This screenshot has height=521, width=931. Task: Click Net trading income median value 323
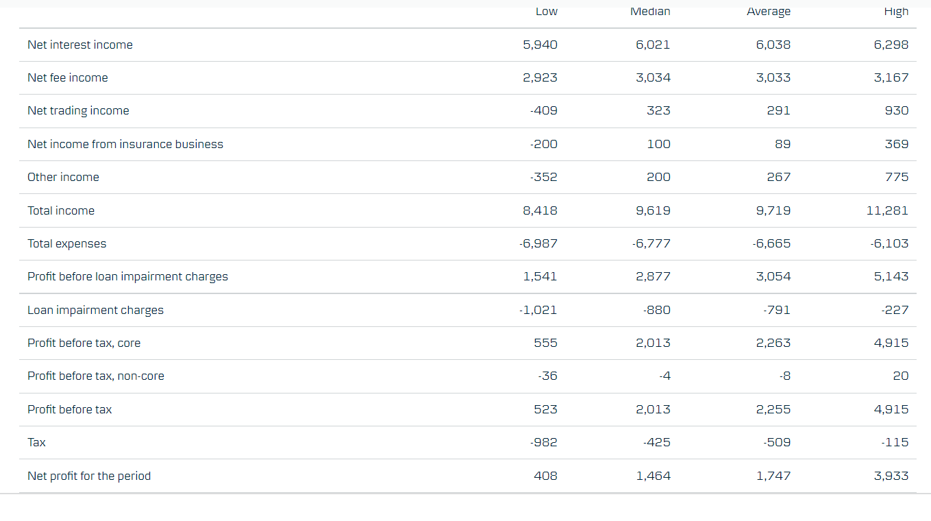coord(658,110)
